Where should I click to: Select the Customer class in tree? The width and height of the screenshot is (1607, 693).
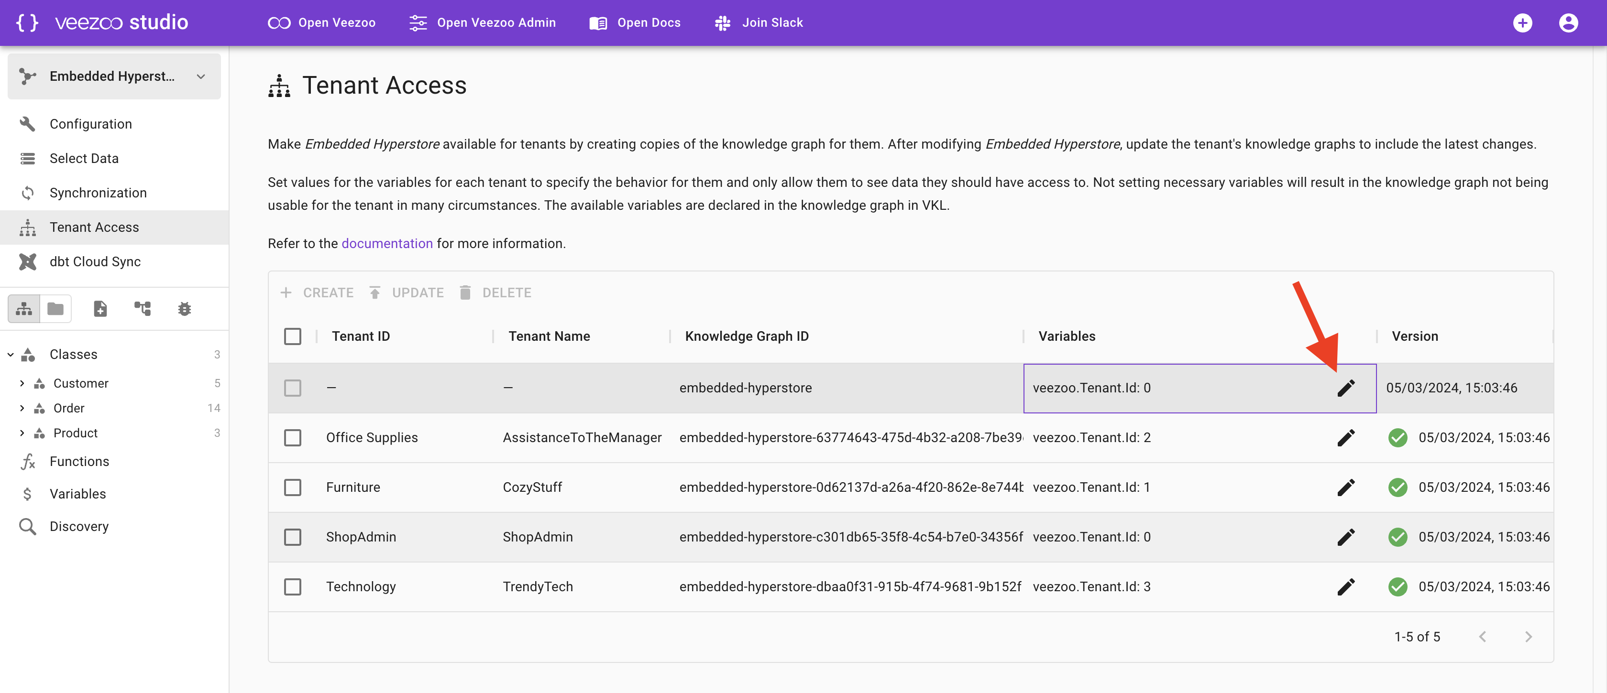[81, 383]
